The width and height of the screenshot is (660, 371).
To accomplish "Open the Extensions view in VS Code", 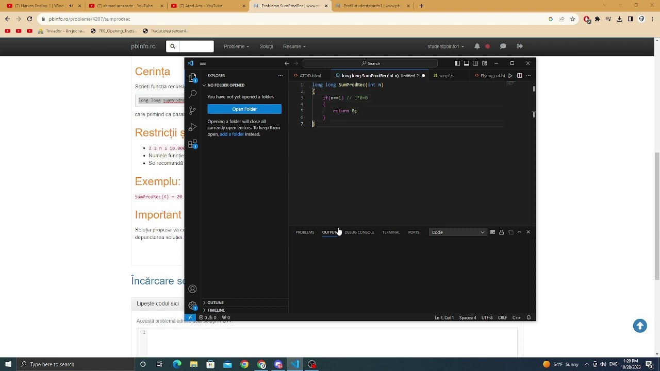I will 193,144.
